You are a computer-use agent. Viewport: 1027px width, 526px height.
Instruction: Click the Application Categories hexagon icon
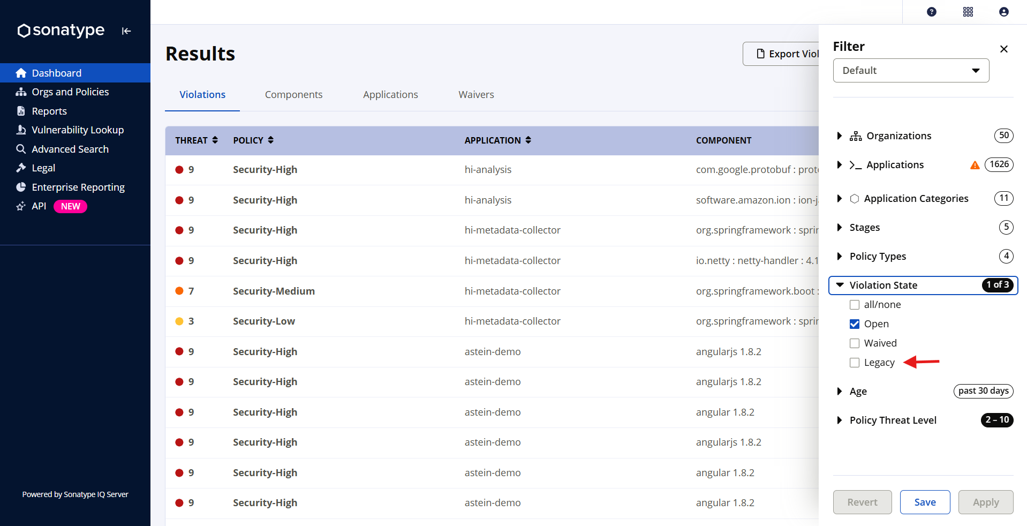pyautogui.click(x=855, y=199)
